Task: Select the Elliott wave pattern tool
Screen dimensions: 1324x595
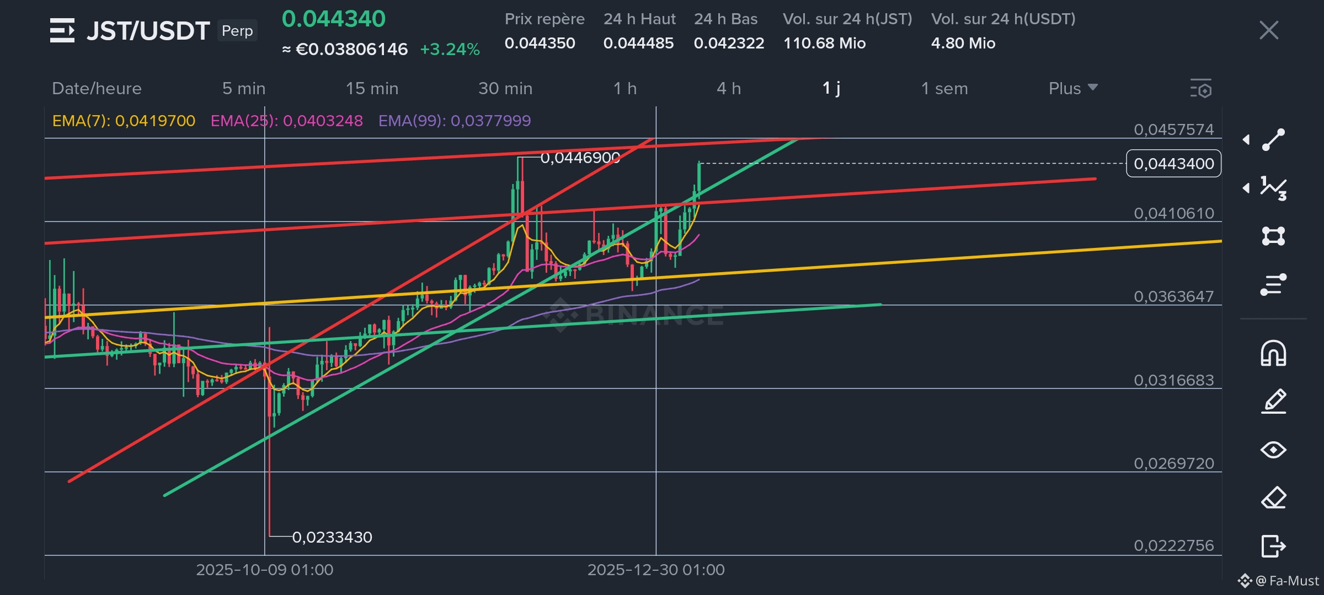Action: tap(1273, 188)
